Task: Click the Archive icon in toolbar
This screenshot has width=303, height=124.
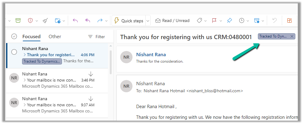Action: click(18, 20)
